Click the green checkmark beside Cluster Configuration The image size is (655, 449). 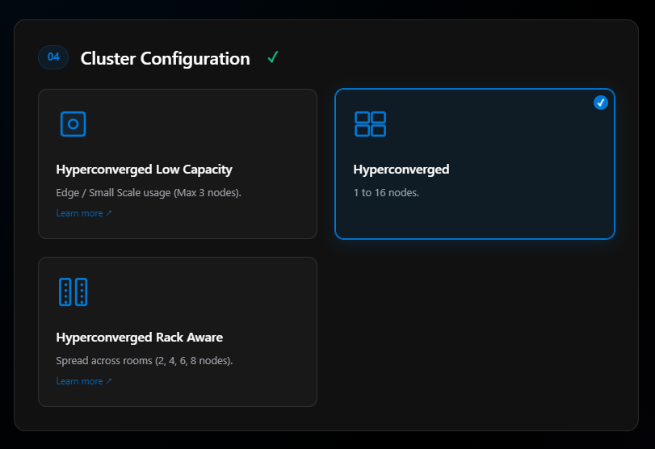tap(273, 58)
